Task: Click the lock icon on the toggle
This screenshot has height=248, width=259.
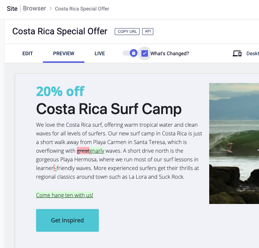Action: coord(133,53)
